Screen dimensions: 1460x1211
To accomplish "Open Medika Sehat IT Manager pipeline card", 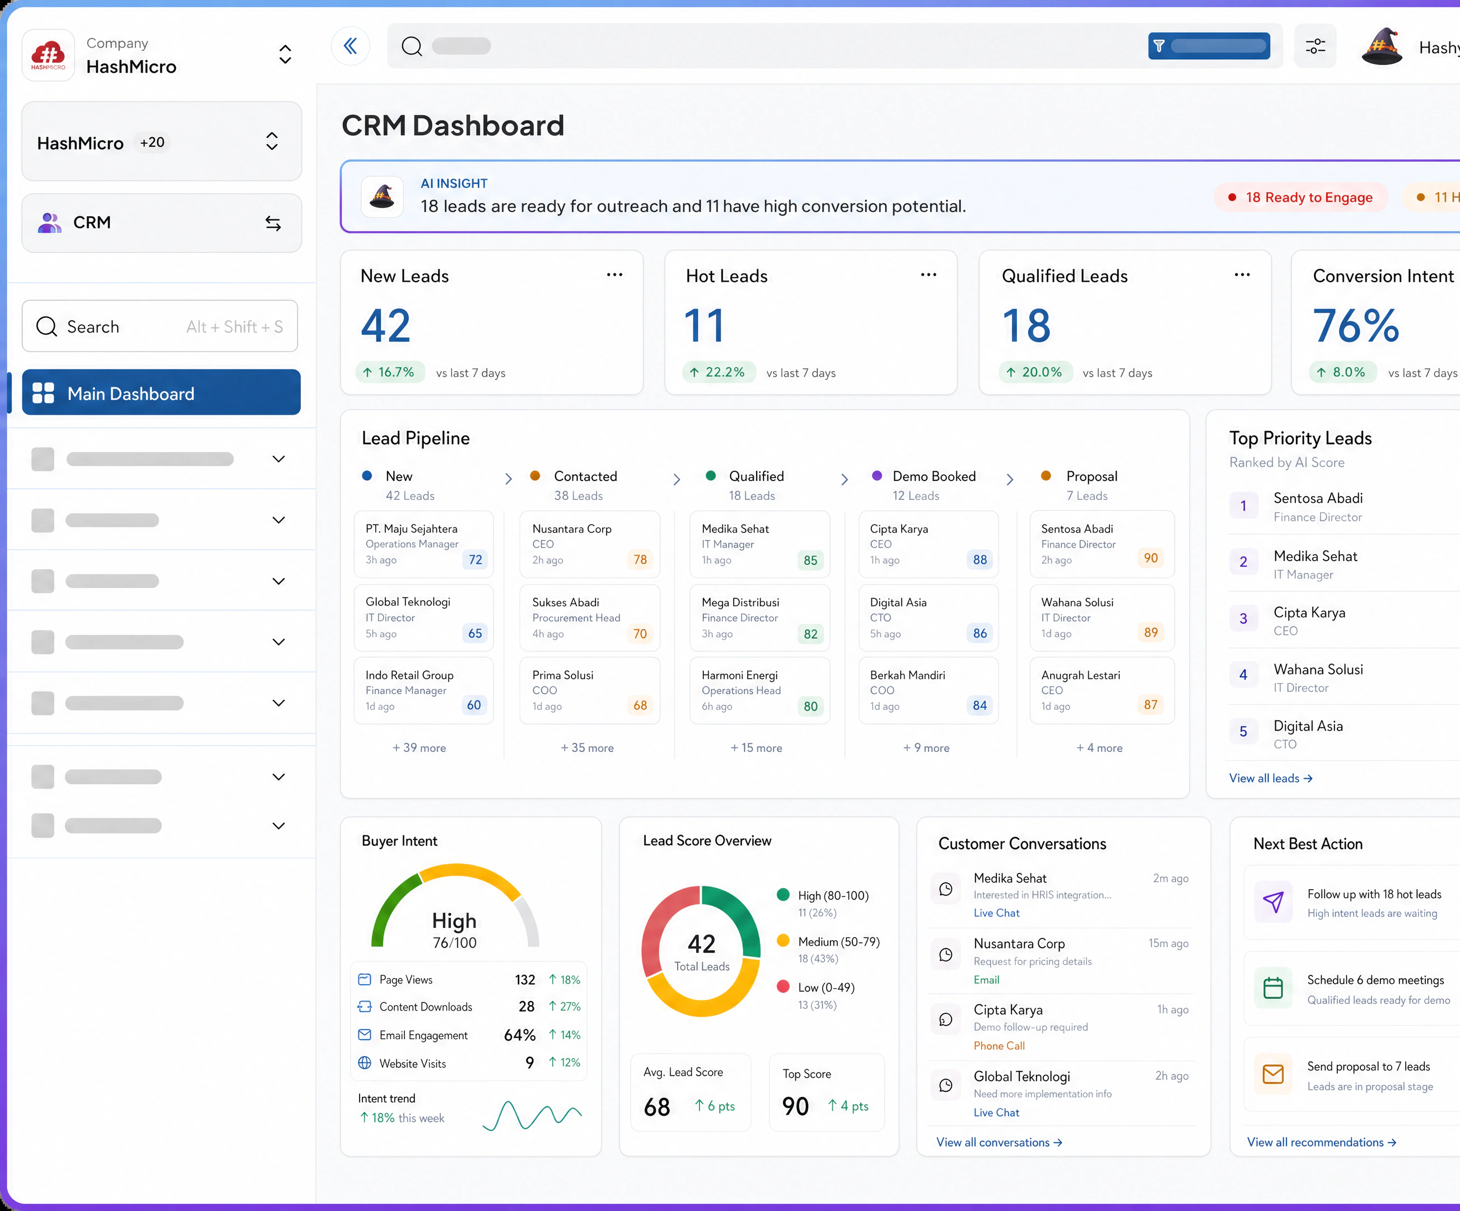I will [760, 544].
